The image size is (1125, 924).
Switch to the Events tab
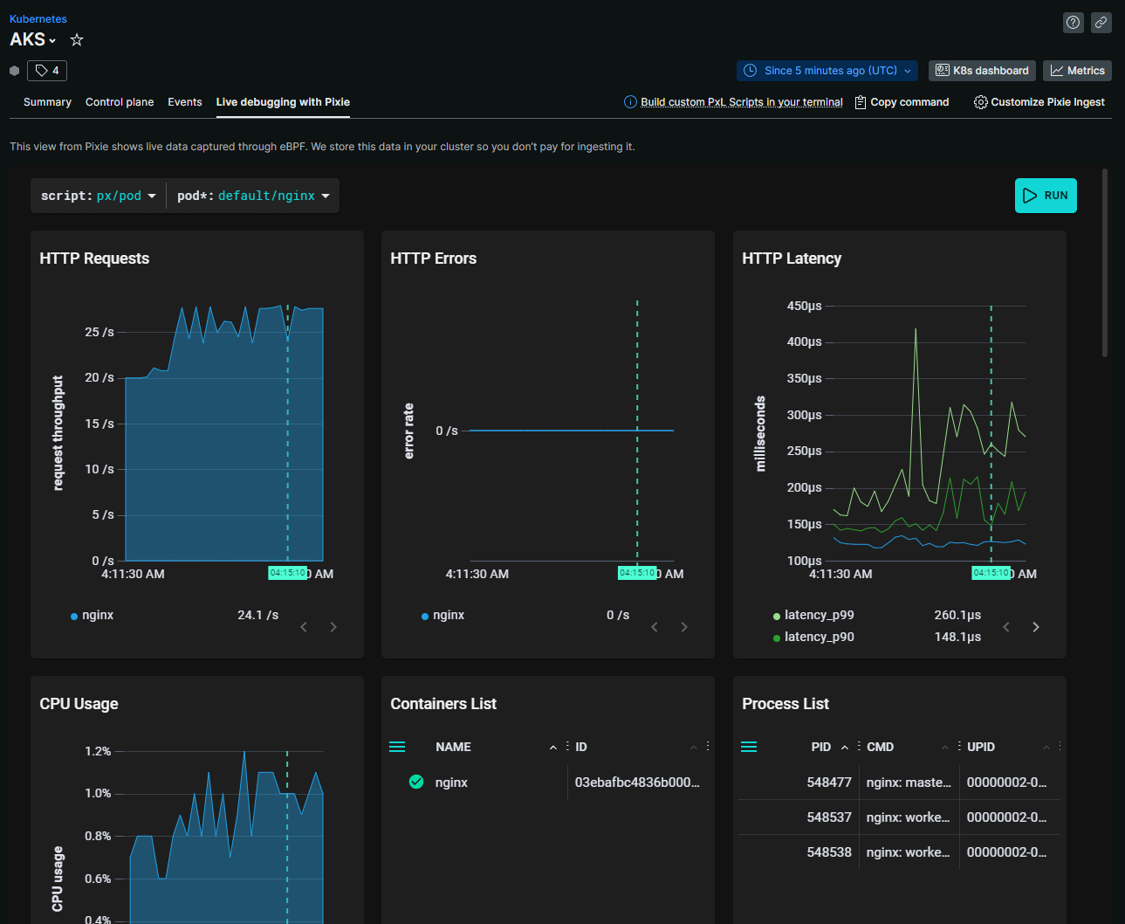pos(185,102)
